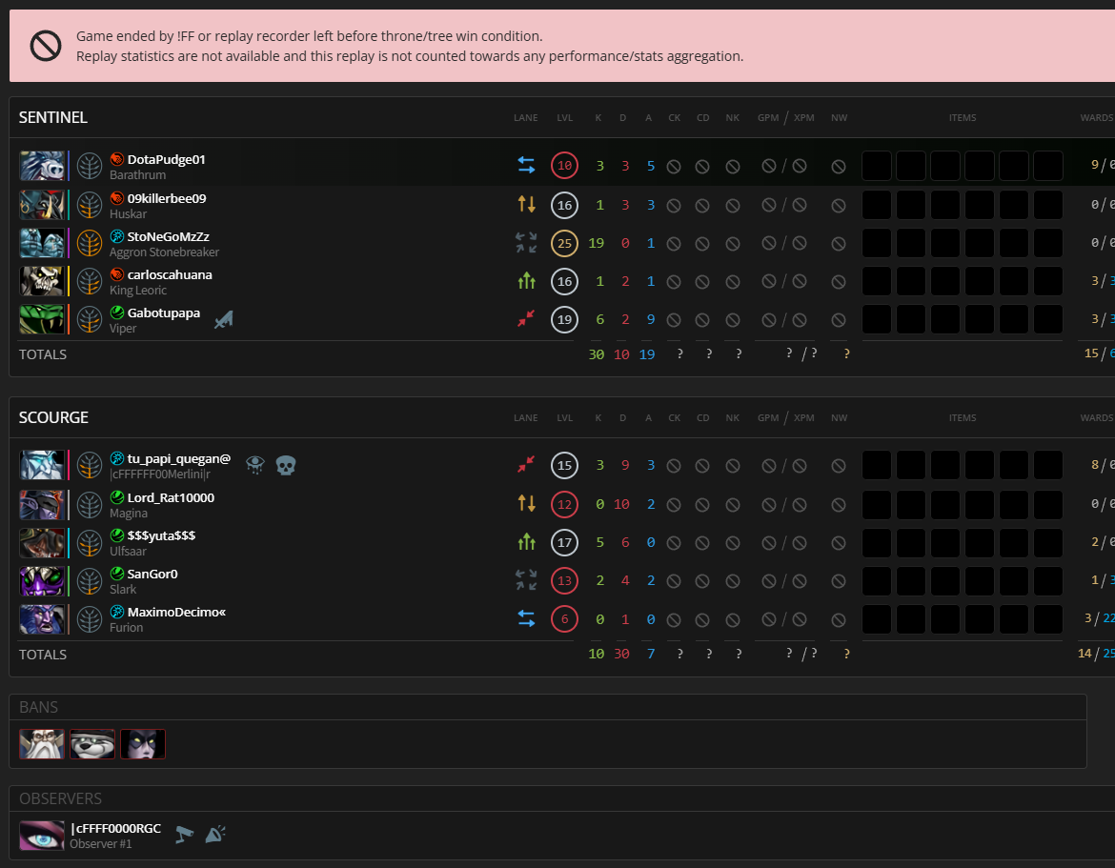Click the camera icon in the Observers row
Viewport: 1115px width, 868px height.
tap(185, 835)
